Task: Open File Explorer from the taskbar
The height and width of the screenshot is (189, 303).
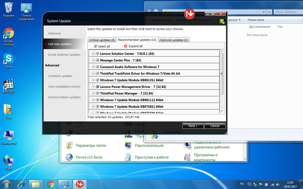Action: tap(36, 184)
